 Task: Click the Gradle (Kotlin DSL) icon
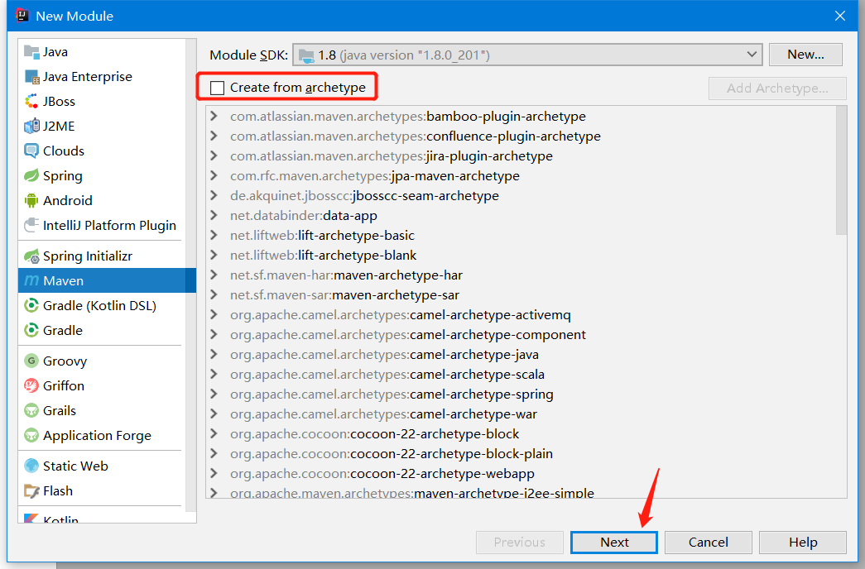[x=31, y=306]
